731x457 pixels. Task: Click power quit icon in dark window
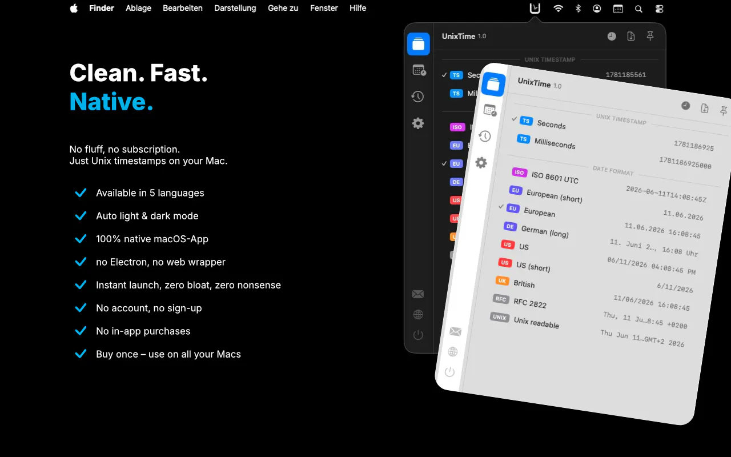(418, 335)
